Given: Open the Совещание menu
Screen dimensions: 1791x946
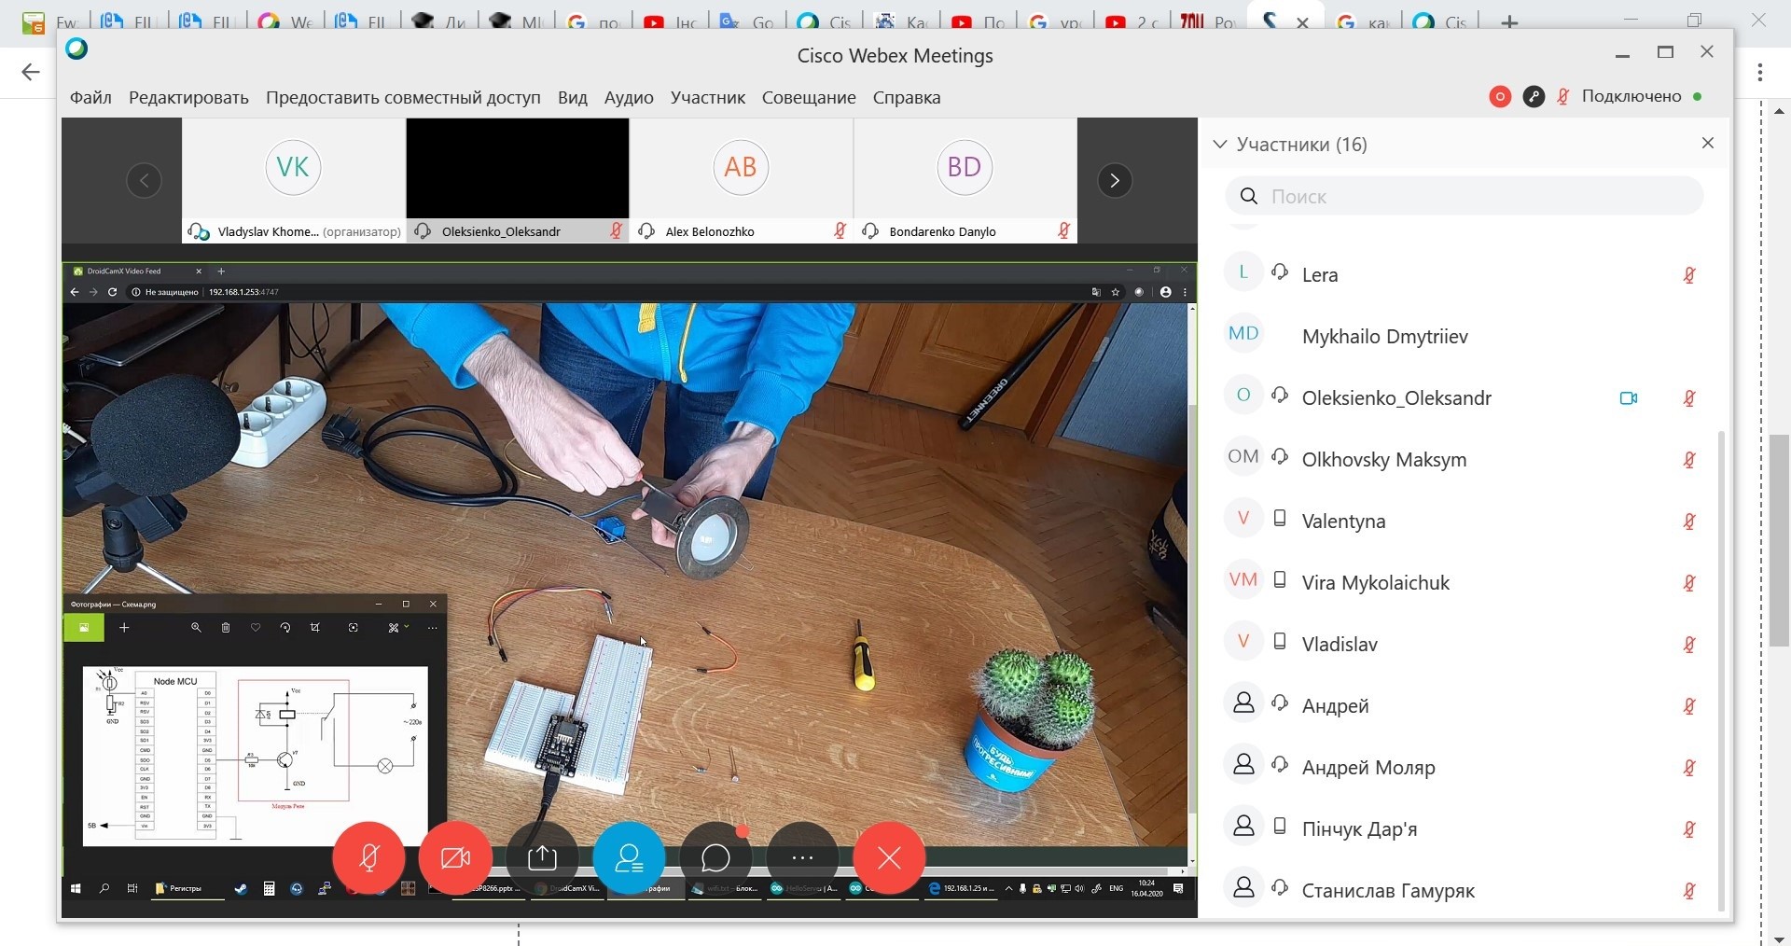Looking at the screenshot, I should [x=809, y=97].
